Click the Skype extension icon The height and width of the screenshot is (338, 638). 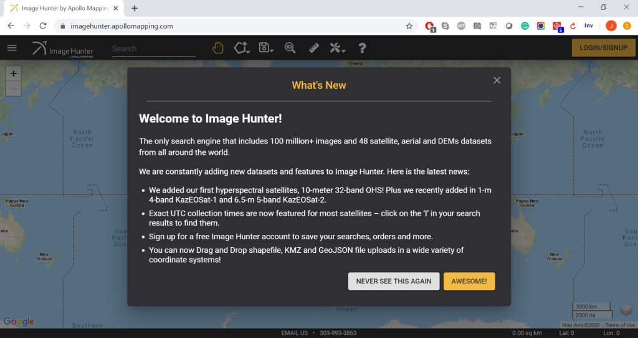click(445, 26)
